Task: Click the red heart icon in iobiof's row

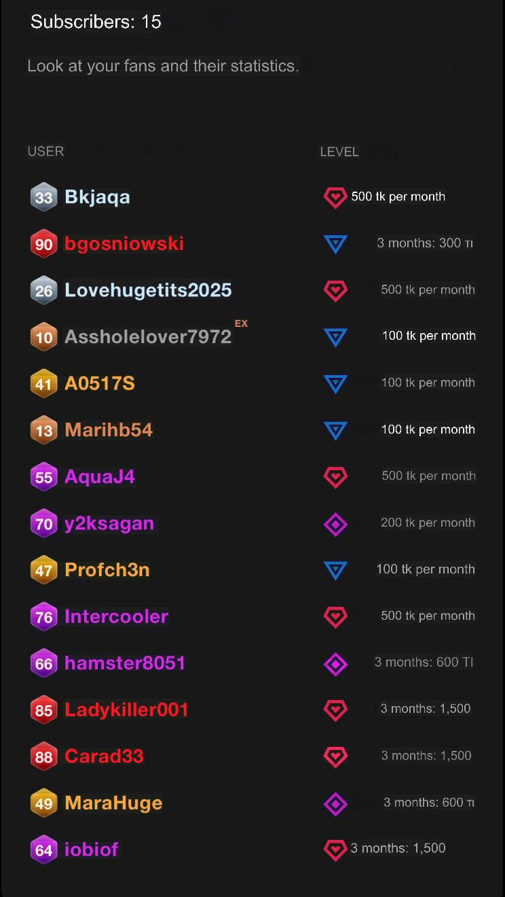Action: [335, 849]
